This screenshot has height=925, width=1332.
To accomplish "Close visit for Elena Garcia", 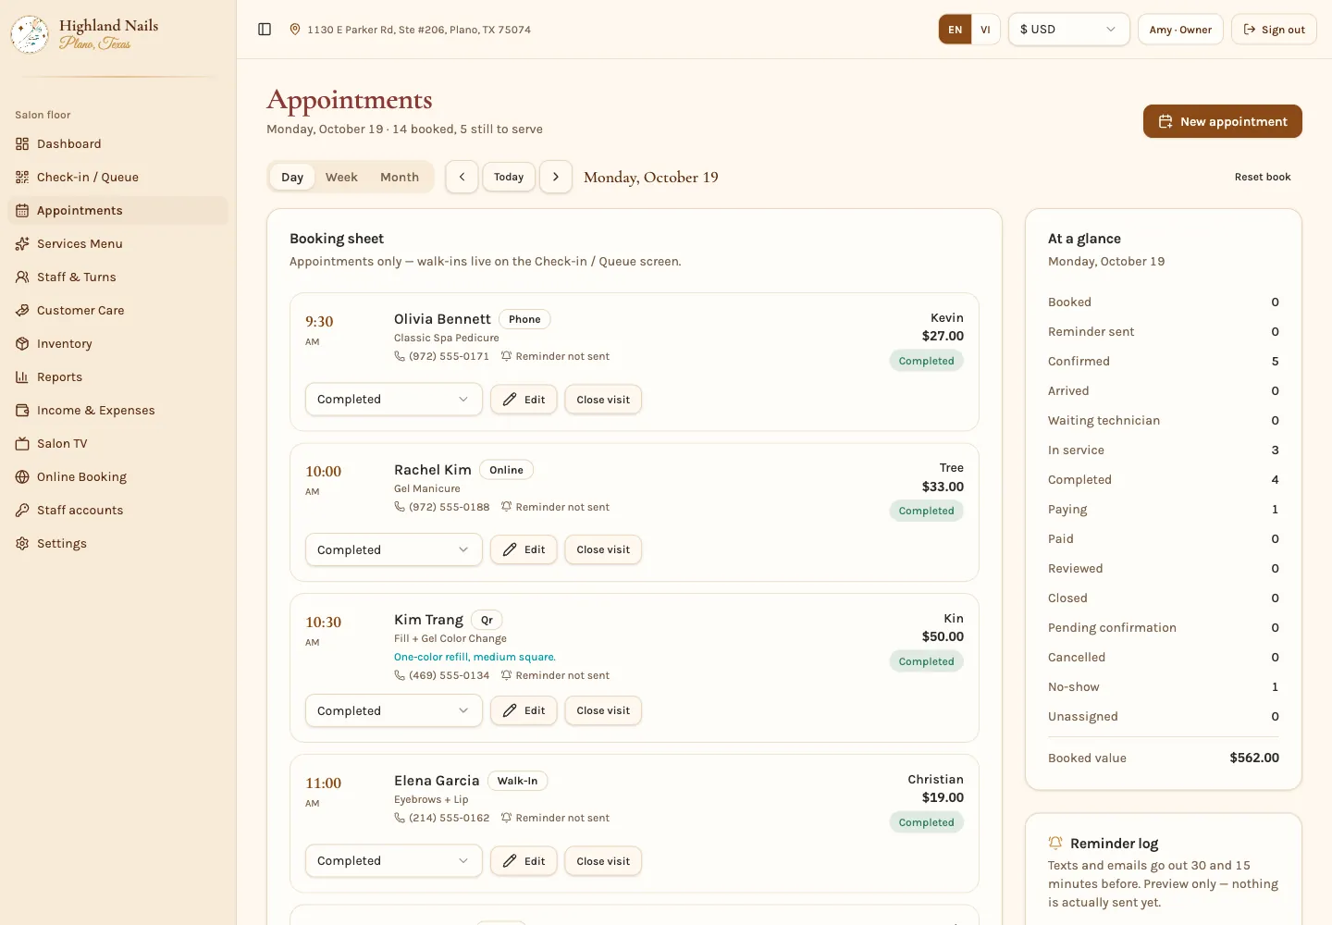I will point(603,861).
